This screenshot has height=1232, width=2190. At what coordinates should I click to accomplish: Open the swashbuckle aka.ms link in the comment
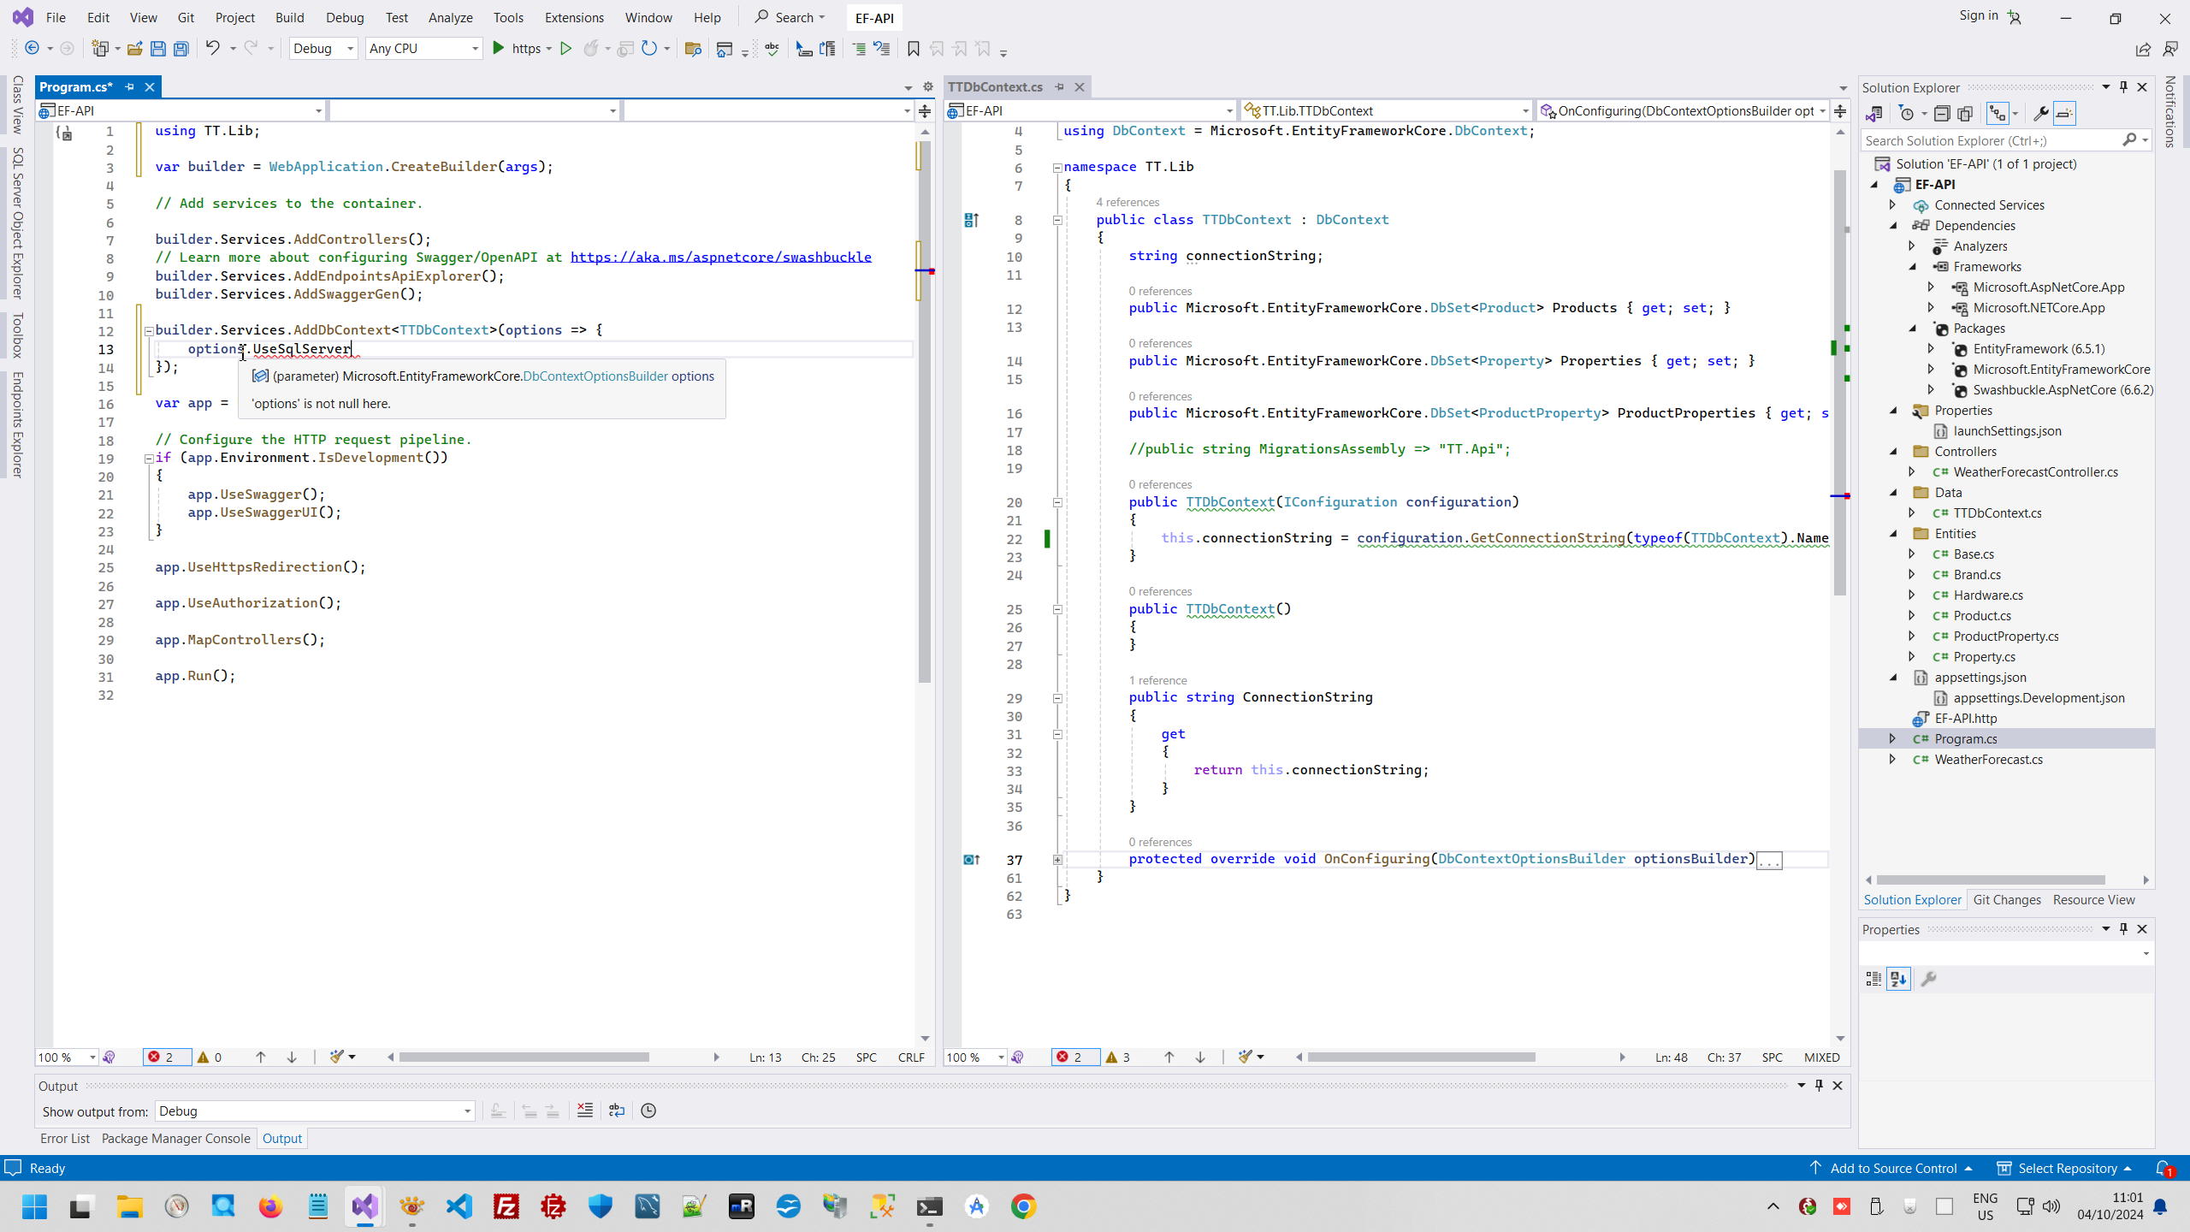click(x=720, y=257)
